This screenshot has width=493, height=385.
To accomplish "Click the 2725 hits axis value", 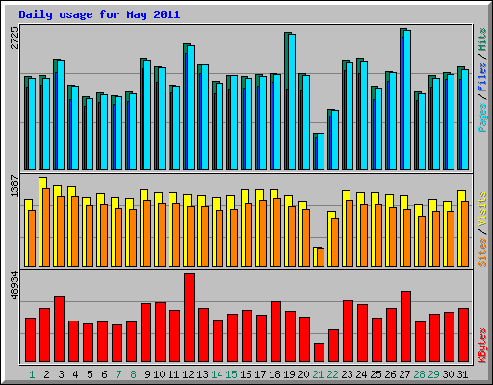I will tap(14, 38).
